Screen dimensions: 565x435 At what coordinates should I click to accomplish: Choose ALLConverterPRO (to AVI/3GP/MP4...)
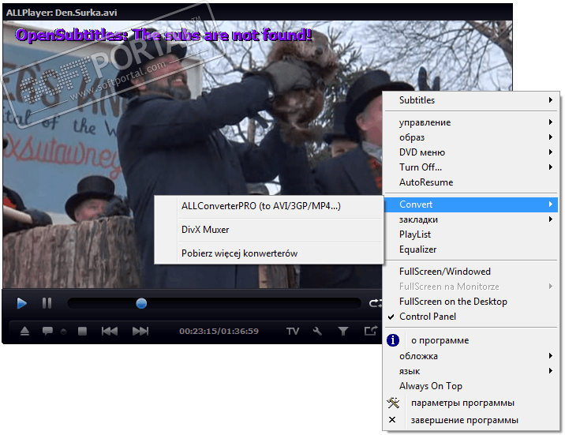(x=269, y=206)
